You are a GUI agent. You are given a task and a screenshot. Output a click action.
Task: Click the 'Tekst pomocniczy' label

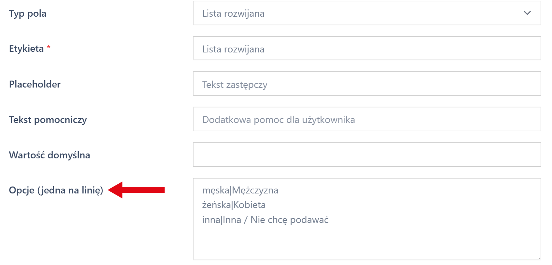pos(48,119)
